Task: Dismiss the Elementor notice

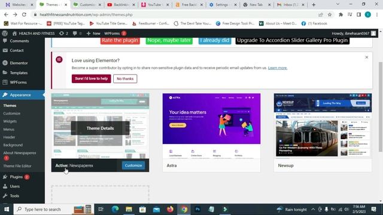Action: (x=367, y=57)
